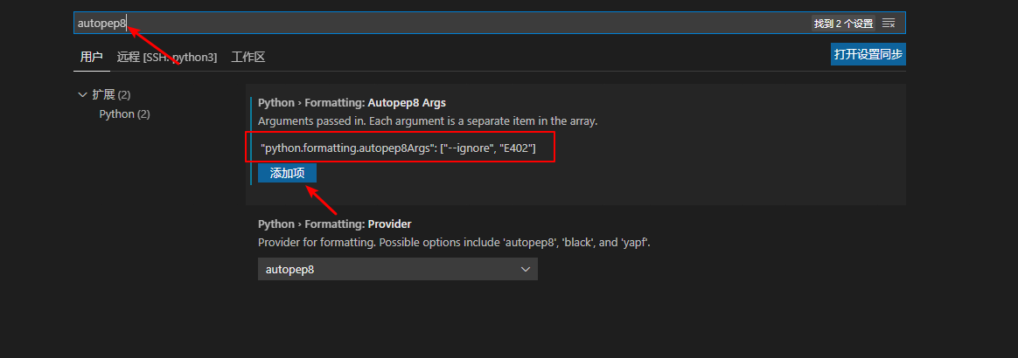
Task: Collapse the 扩展 (2) tree chevron
Action: tap(82, 94)
